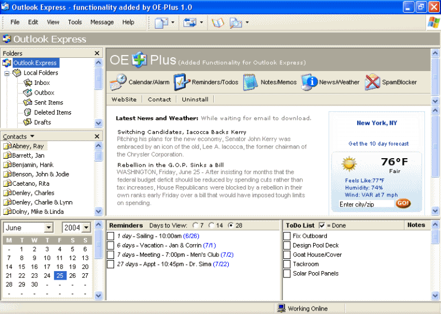
Task: Close the Contacts pane
Action: [97, 136]
